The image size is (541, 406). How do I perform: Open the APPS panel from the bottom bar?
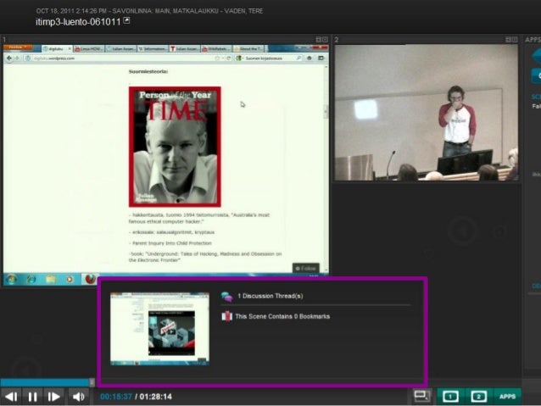[x=507, y=397]
